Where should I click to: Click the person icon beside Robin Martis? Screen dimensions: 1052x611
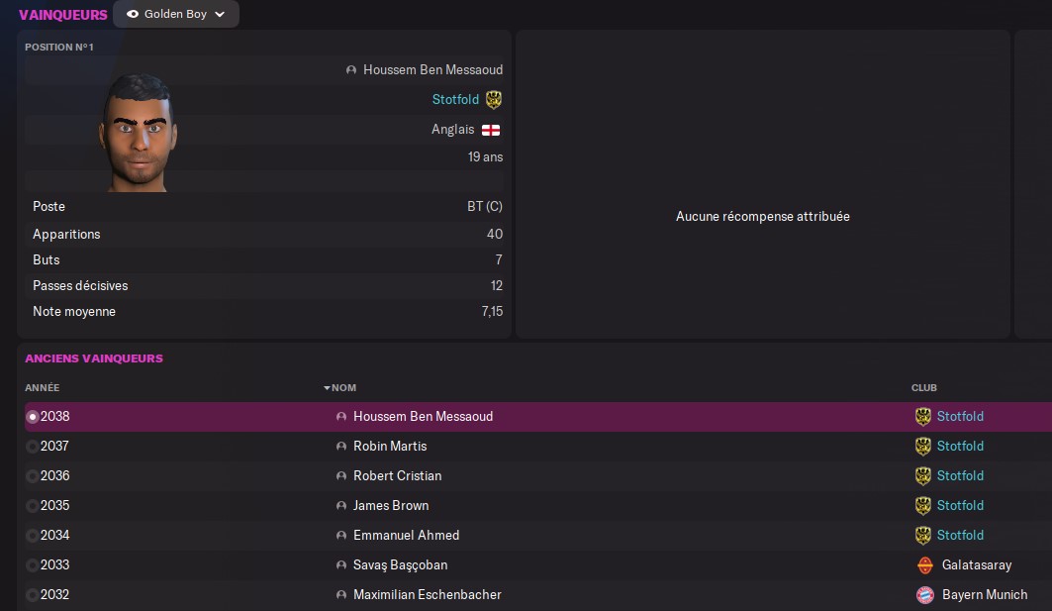tap(341, 447)
